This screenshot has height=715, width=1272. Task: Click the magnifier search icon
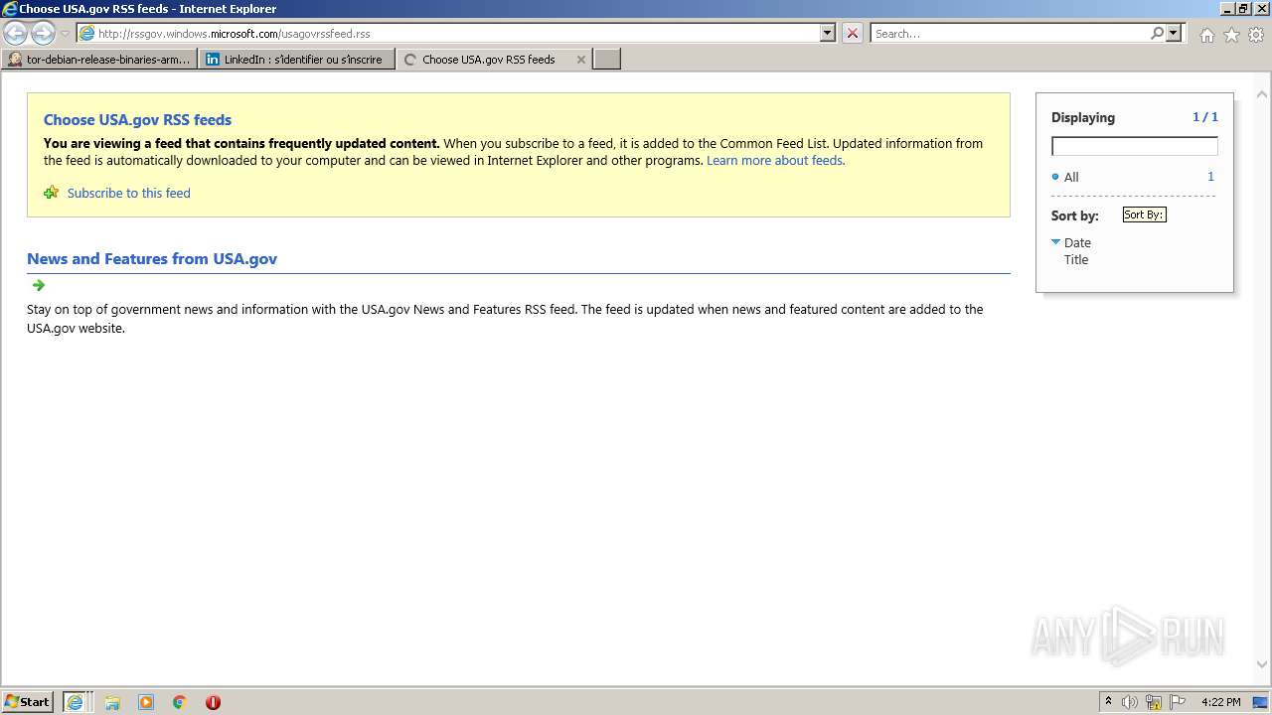(1157, 33)
